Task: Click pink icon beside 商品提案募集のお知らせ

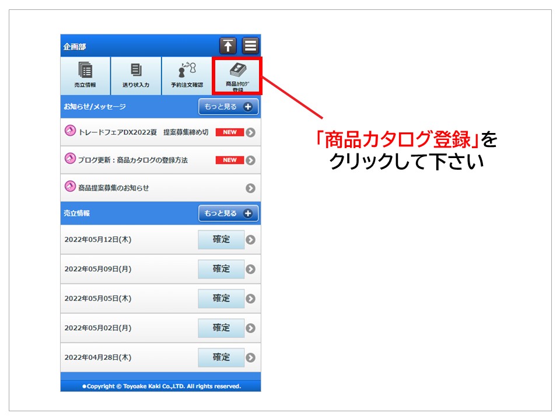Action: coord(70,187)
